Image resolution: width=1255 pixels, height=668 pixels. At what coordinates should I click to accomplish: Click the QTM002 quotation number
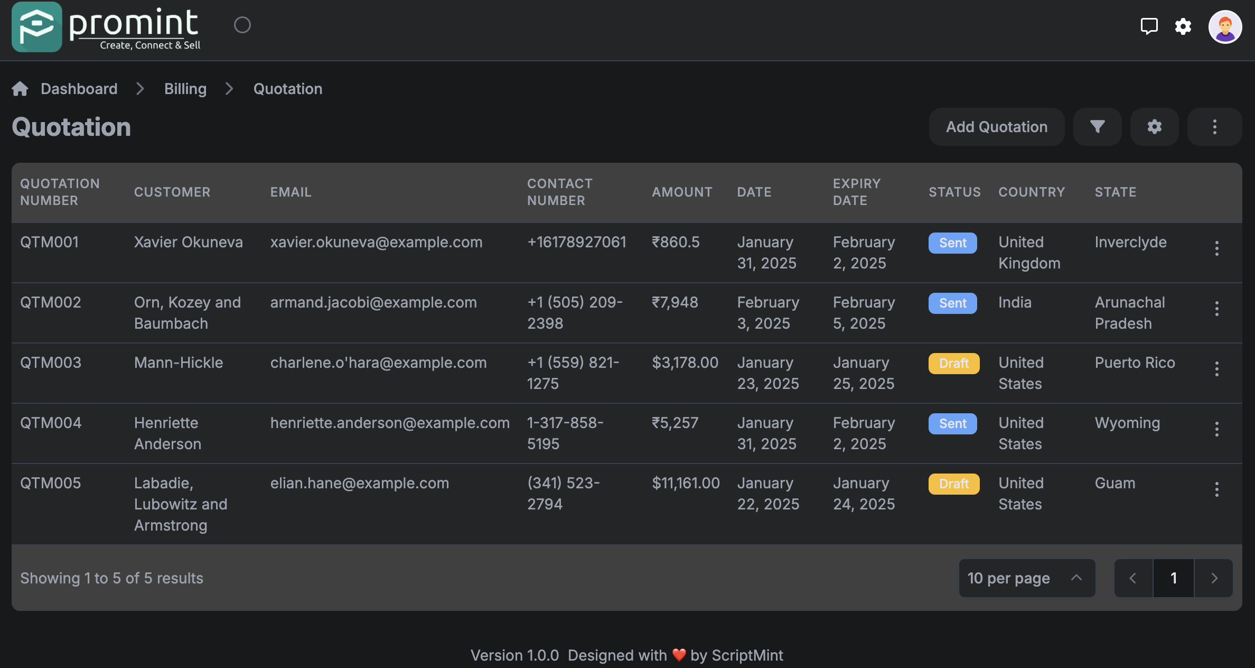pos(50,302)
